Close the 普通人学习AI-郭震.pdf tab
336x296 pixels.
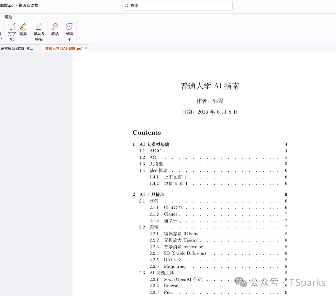pyautogui.click(x=86, y=48)
